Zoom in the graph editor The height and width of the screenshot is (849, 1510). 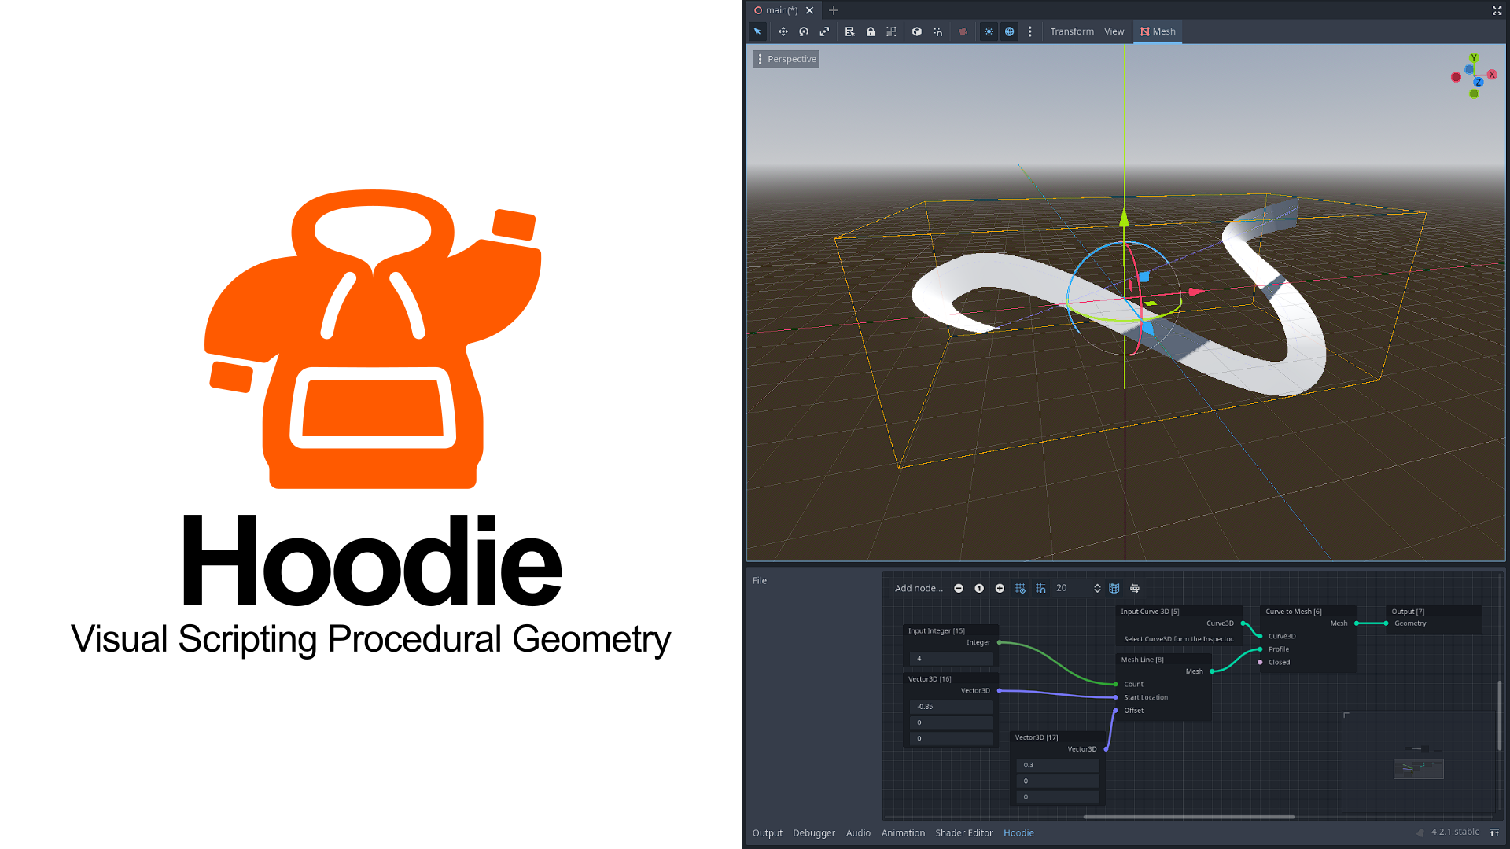point(1000,588)
